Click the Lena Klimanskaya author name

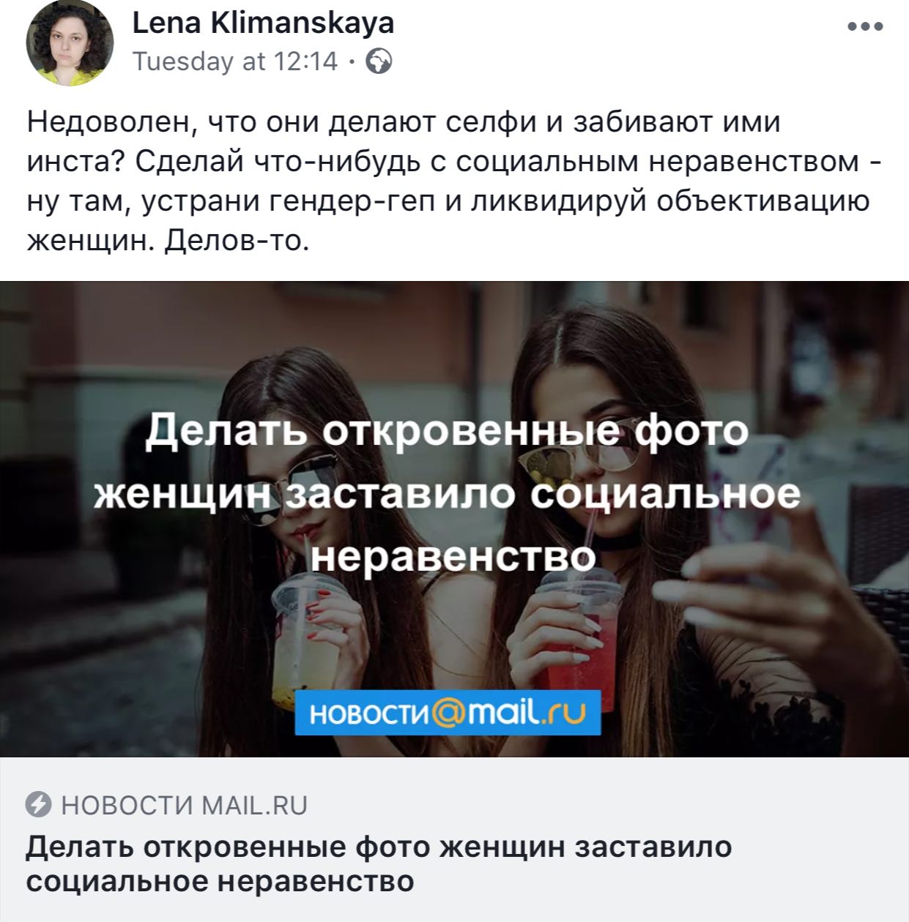(263, 23)
